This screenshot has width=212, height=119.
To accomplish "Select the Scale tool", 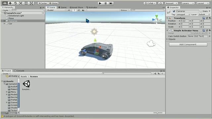I will tap(21, 3).
